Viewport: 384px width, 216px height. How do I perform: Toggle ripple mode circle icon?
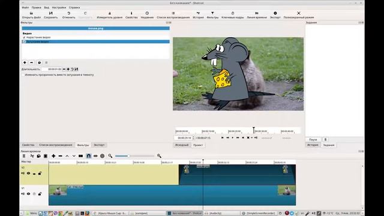103,156
